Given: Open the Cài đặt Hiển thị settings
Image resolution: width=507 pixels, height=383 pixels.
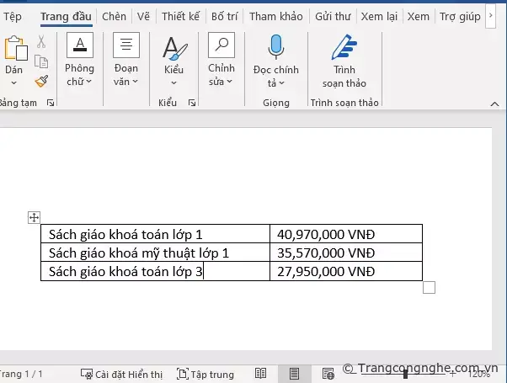Looking at the screenshot, I should pos(121,373).
